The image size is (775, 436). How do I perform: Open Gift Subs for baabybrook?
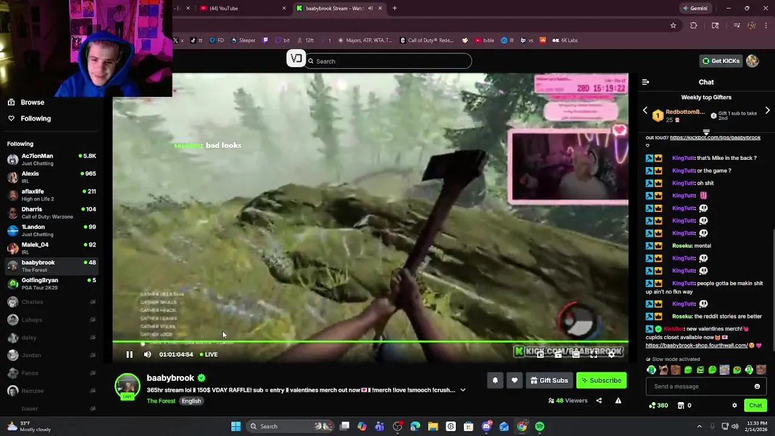click(549, 380)
